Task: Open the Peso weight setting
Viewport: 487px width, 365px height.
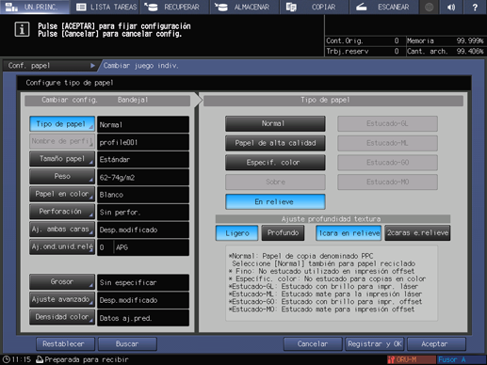Action: point(62,177)
